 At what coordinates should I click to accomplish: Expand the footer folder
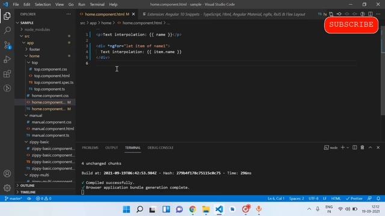coord(46,49)
